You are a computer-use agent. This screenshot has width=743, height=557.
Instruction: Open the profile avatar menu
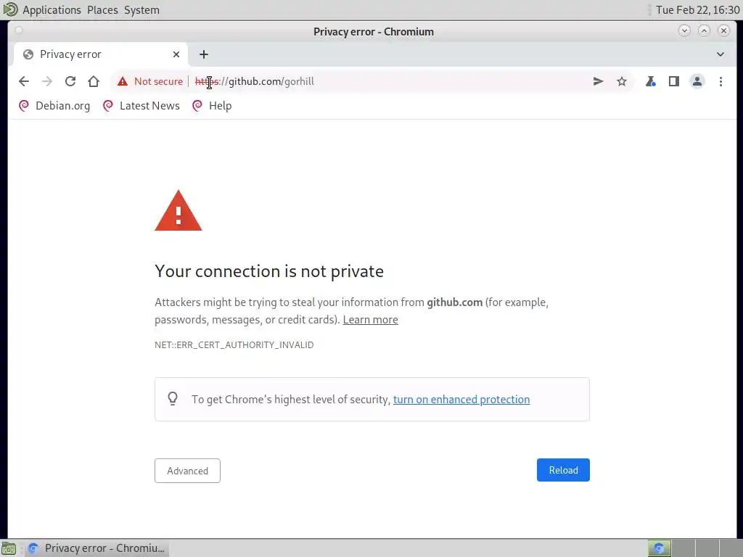697,81
